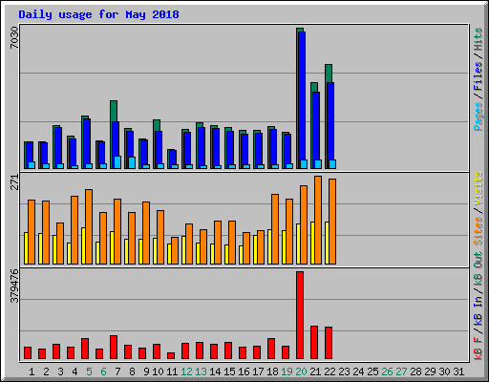The height and width of the screenshot is (382, 489).
Task: Click day label 26 on x-axis
Action: tap(387, 371)
